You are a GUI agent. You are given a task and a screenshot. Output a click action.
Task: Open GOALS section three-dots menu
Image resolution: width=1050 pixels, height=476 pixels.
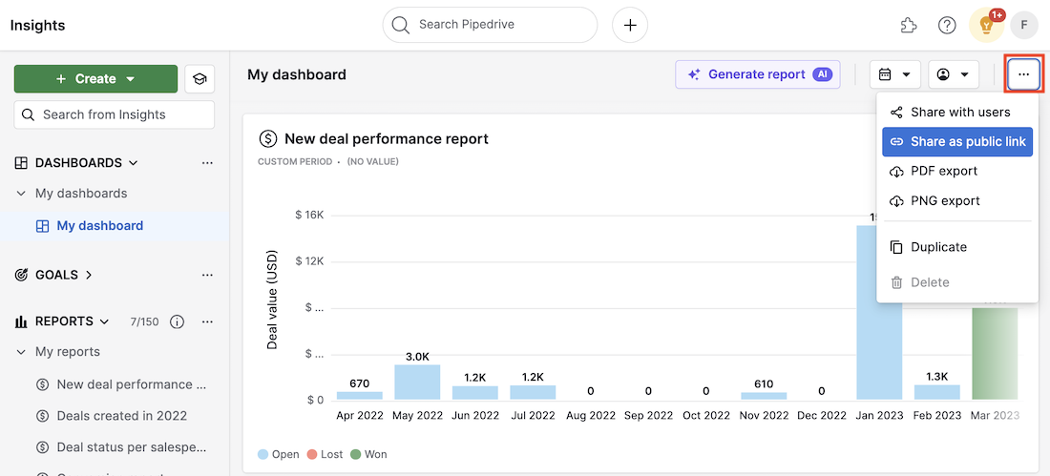207,275
